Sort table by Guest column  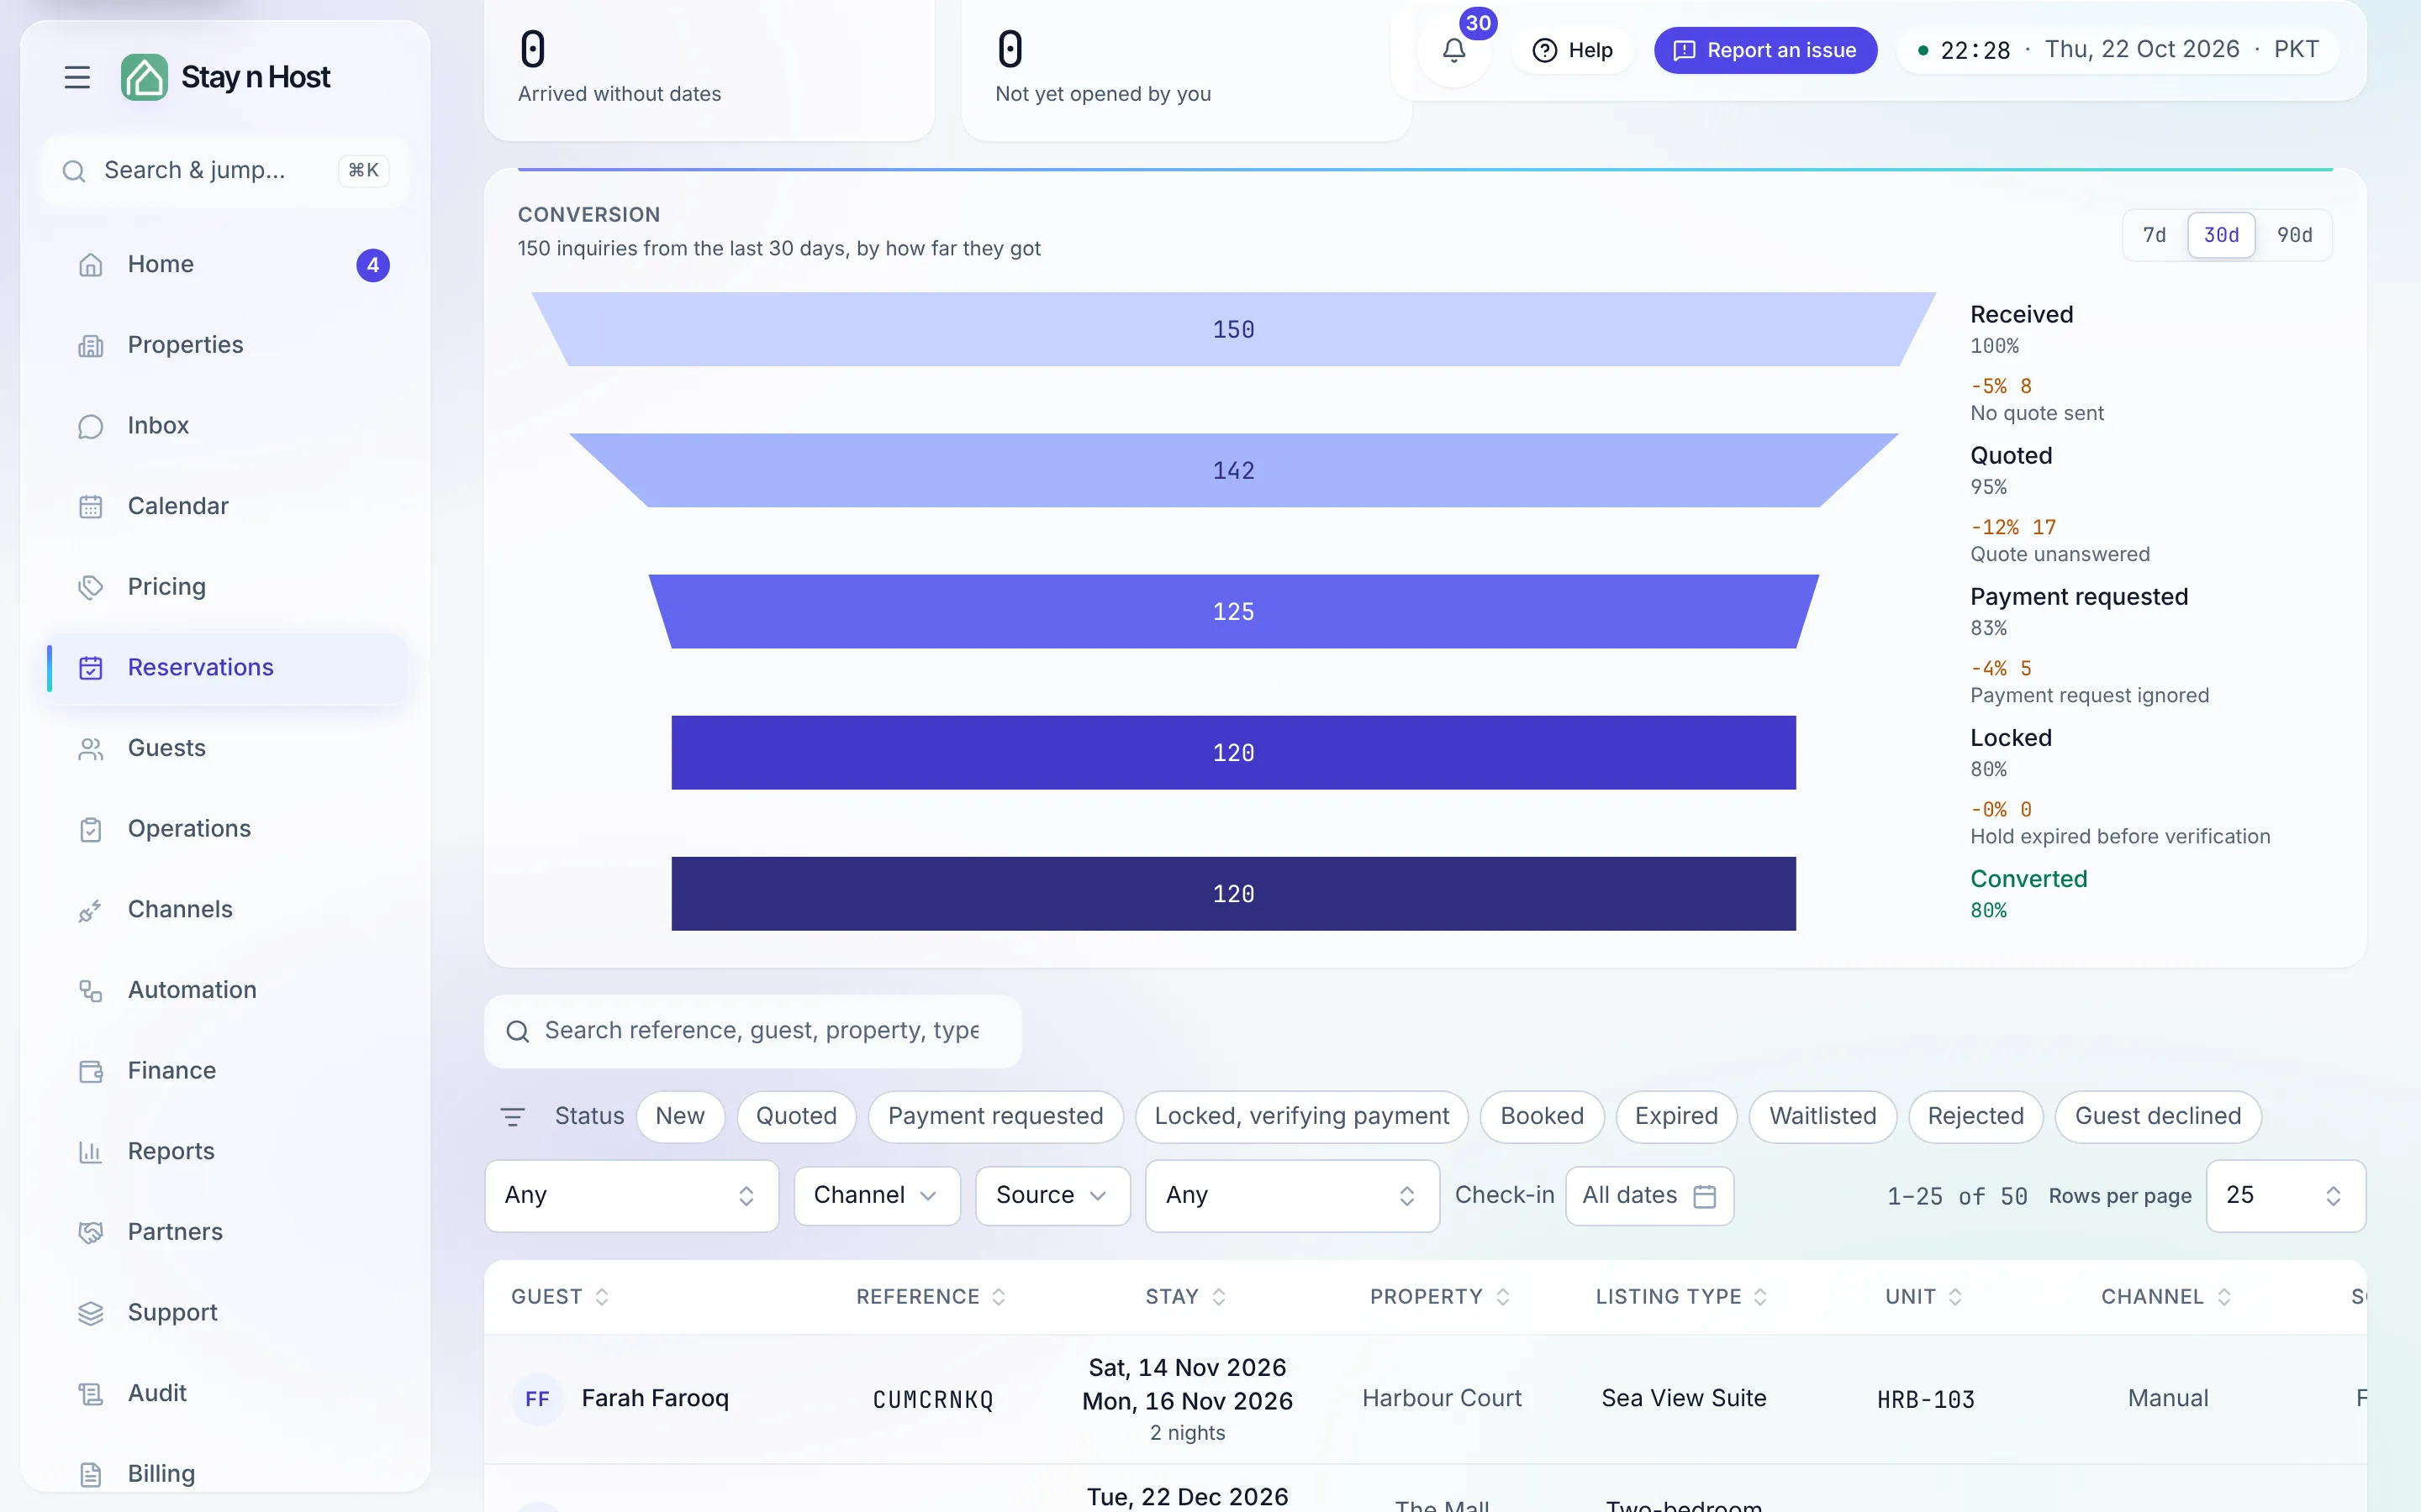[560, 1297]
